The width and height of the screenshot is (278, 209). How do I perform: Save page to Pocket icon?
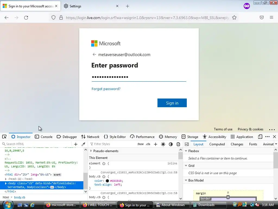point(262,17)
